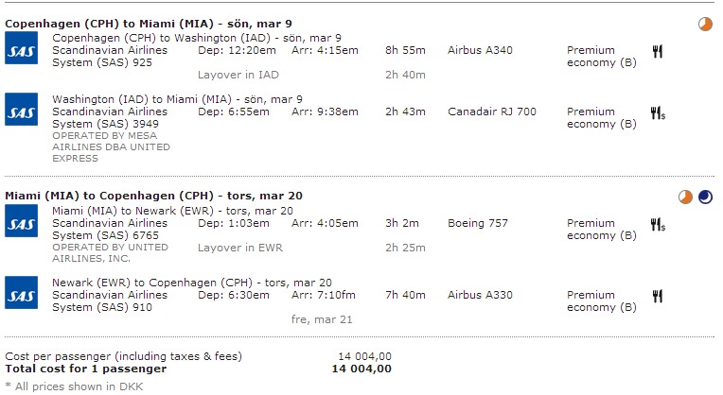
Task: Click meal icon for Copenhagen–Washington flight
Action: (x=658, y=51)
